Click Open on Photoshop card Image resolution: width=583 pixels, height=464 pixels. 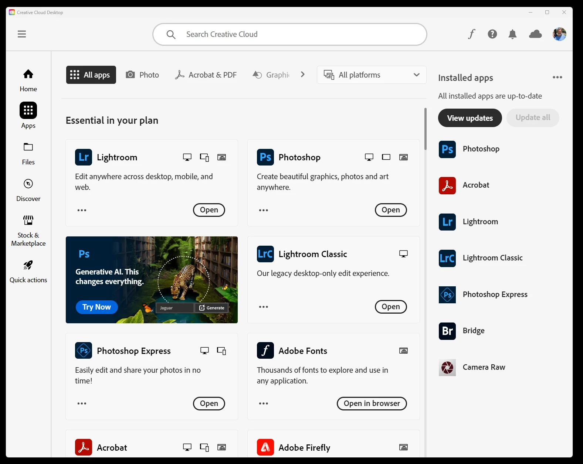(391, 210)
